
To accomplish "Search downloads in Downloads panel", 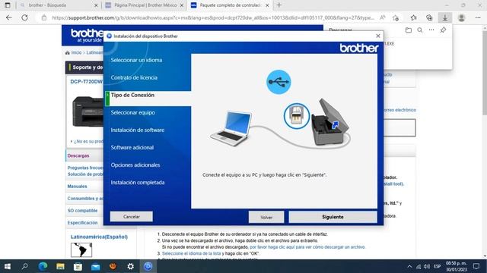I will point(420,30).
